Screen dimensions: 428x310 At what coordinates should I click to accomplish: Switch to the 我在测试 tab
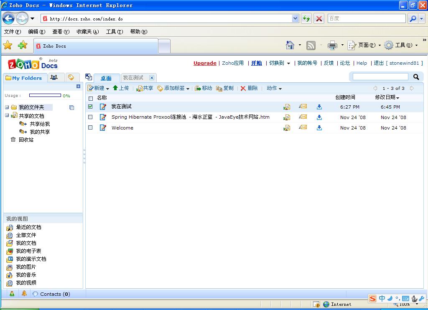click(x=133, y=78)
